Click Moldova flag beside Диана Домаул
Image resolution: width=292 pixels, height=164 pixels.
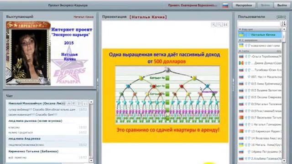click(241, 63)
